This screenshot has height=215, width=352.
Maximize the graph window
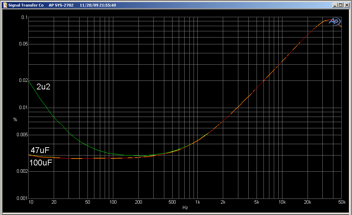click(341, 5)
